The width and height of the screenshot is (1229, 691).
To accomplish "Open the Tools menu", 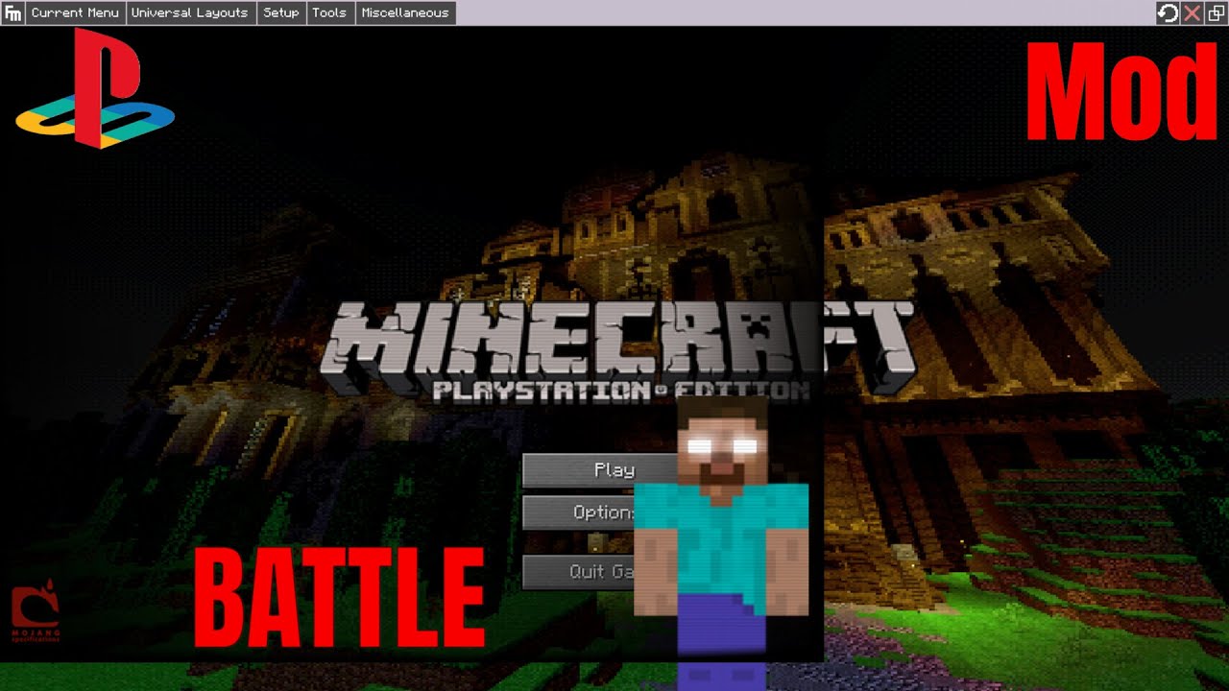I will 329,12.
